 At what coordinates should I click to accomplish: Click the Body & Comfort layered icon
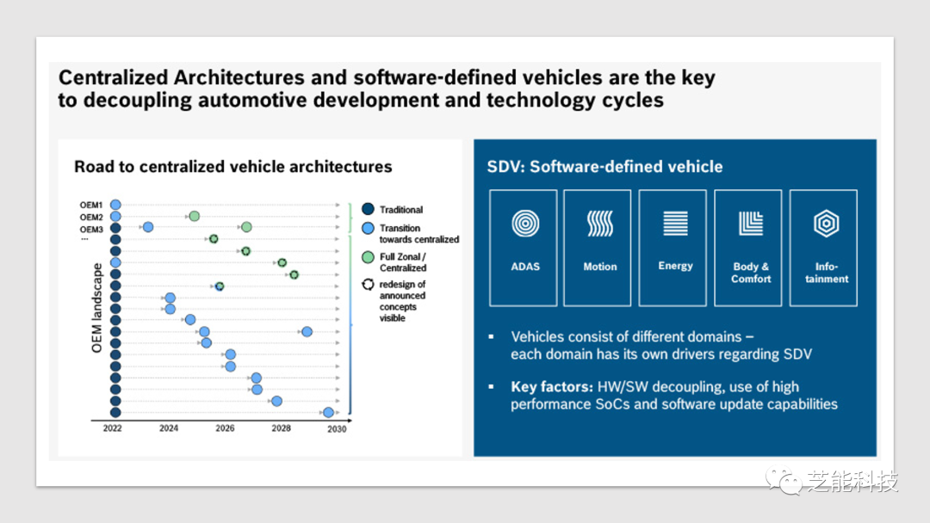click(751, 224)
